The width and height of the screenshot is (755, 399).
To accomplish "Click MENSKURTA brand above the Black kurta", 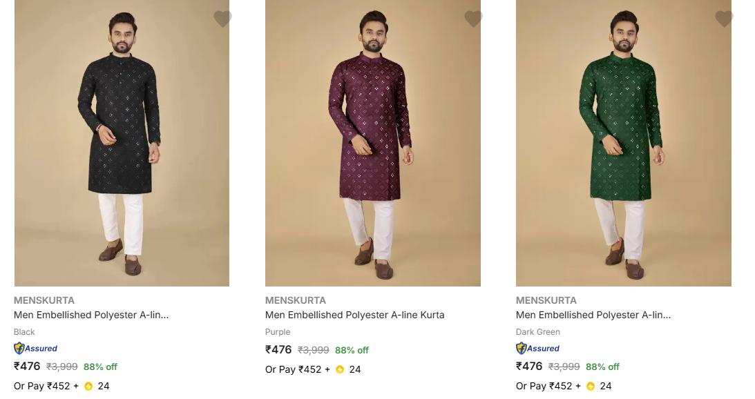I will [x=44, y=300].
